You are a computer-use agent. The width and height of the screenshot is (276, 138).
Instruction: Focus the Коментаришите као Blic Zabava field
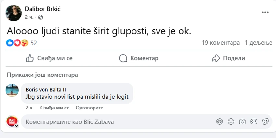tap(117, 122)
